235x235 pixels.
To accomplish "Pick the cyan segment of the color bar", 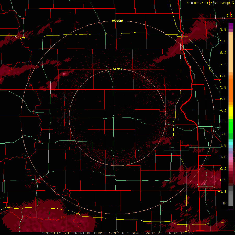I will coord(231,144).
